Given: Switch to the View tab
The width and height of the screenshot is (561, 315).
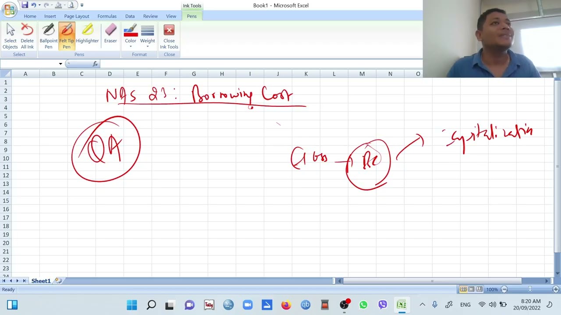Looking at the screenshot, I should tap(171, 16).
